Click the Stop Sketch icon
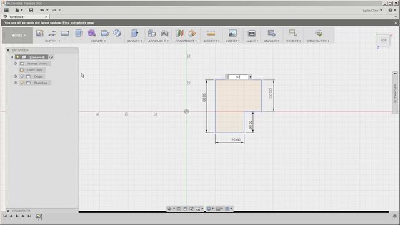 tap(319, 33)
